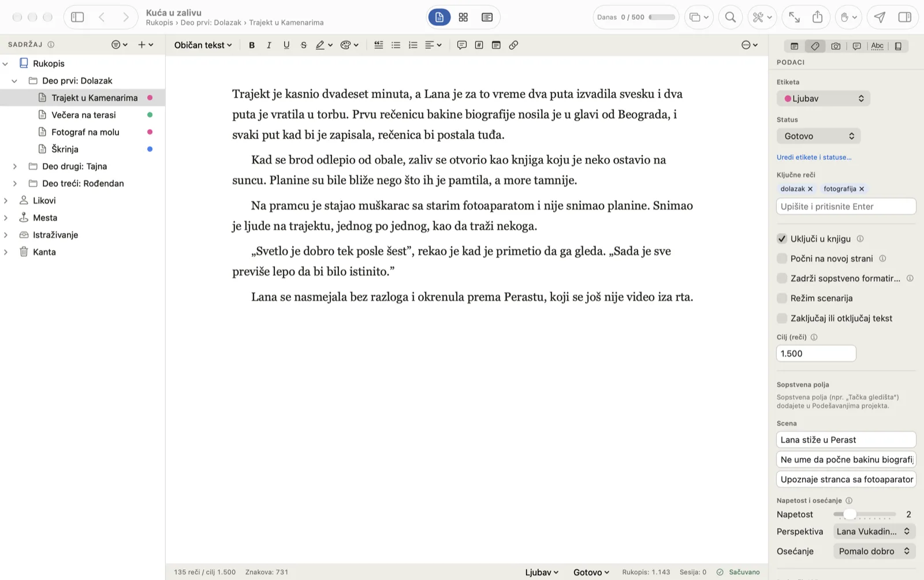Toggle the binder sidebar
Image resolution: width=924 pixels, height=580 pixels.
[x=77, y=17]
